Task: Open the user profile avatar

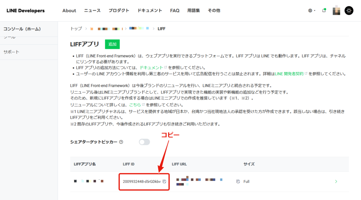Action: coord(336,10)
